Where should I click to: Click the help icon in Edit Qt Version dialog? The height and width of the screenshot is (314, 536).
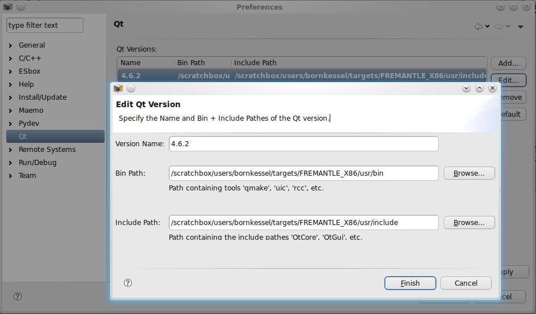click(x=127, y=283)
